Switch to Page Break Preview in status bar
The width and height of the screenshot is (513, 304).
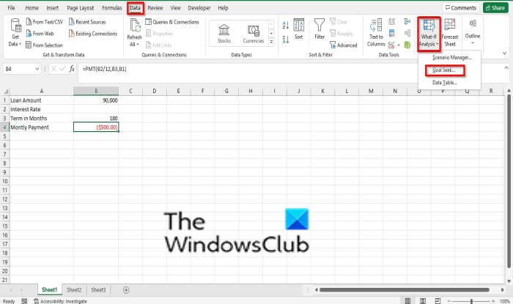coord(438,301)
